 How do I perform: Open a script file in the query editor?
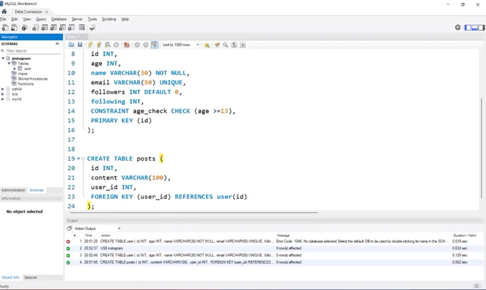71,45
